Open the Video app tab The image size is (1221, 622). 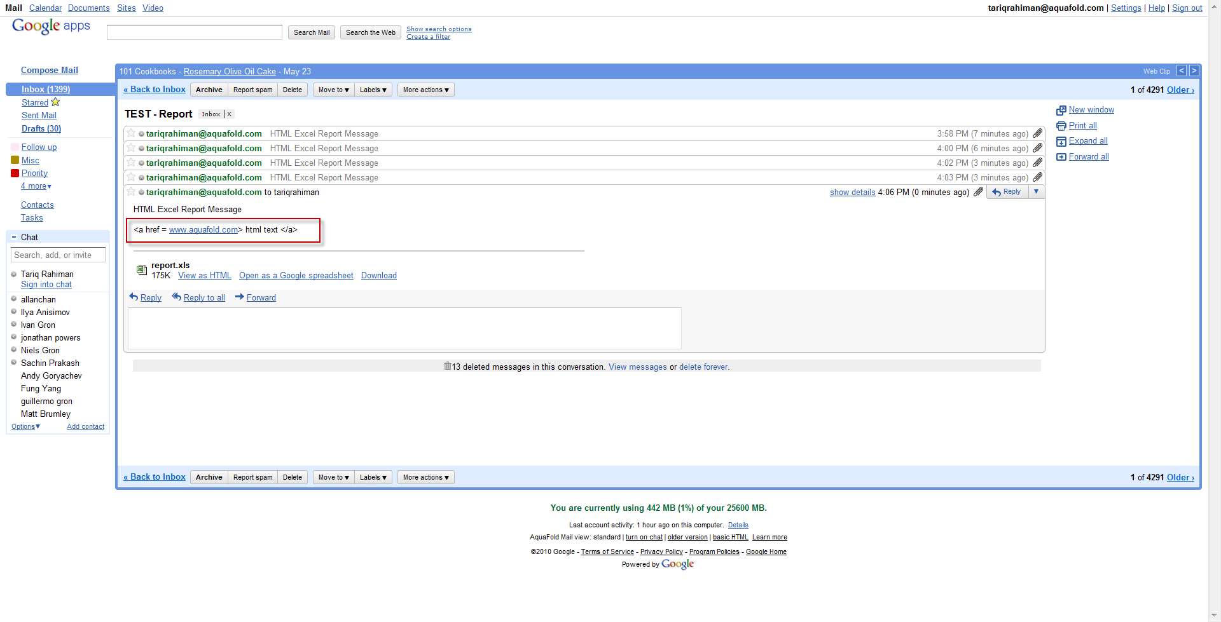153,8
